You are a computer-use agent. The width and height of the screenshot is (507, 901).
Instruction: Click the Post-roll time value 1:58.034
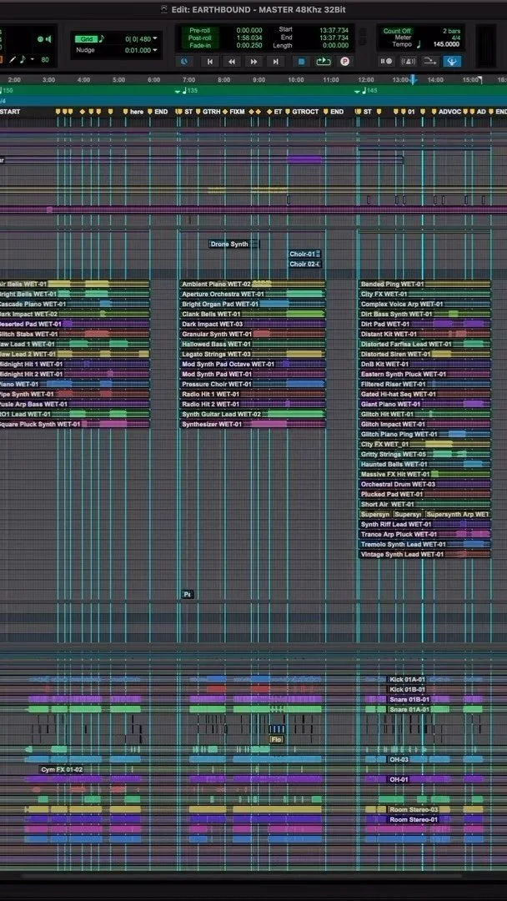pyautogui.click(x=249, y=38)
